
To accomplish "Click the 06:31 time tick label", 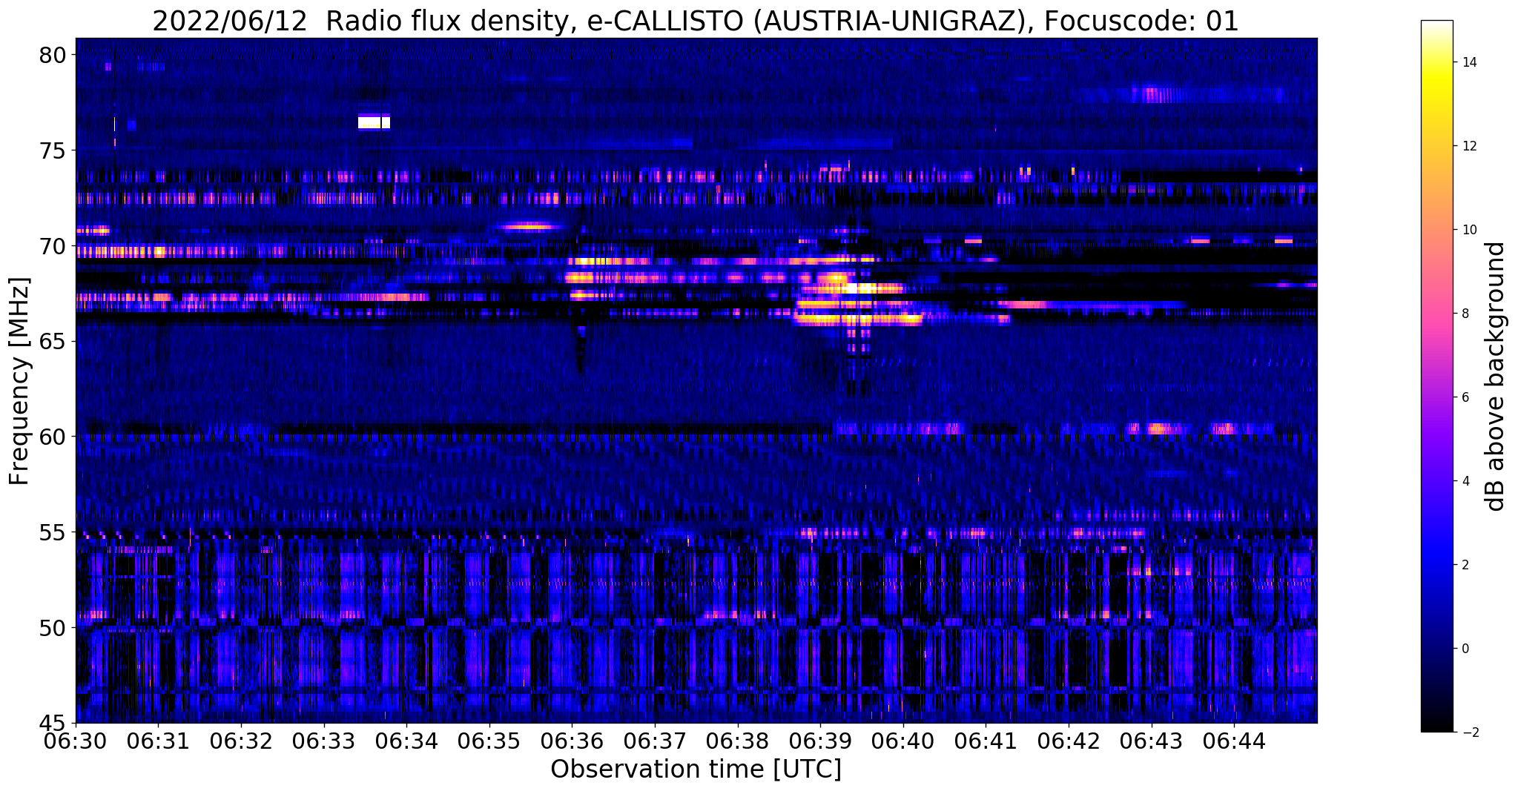I will click(158, 740).
